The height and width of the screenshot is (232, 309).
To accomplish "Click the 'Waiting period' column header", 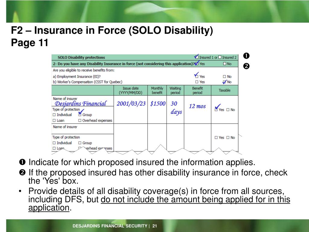I will 175,91.
